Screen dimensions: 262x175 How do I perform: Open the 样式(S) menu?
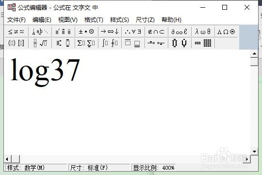[119, 20]
